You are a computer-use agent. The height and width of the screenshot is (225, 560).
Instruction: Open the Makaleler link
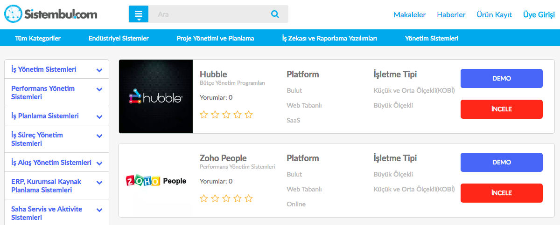coord(410,14)
